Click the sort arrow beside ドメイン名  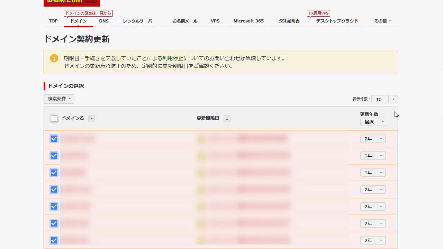pos(92,119)
